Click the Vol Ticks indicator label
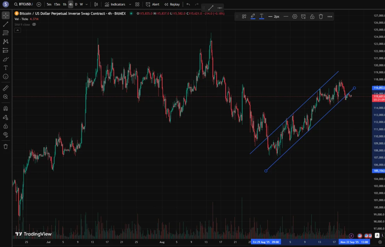The height and width of the screenshot is (247, 385). (21, 19)
